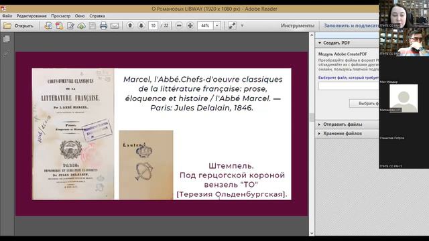Viewport: 429px width, 241px height.
Task: Click the Открыть text button
Action: click(x=24, y=25)
